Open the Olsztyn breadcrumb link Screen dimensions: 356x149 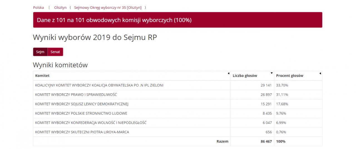[x=60, y=7]
